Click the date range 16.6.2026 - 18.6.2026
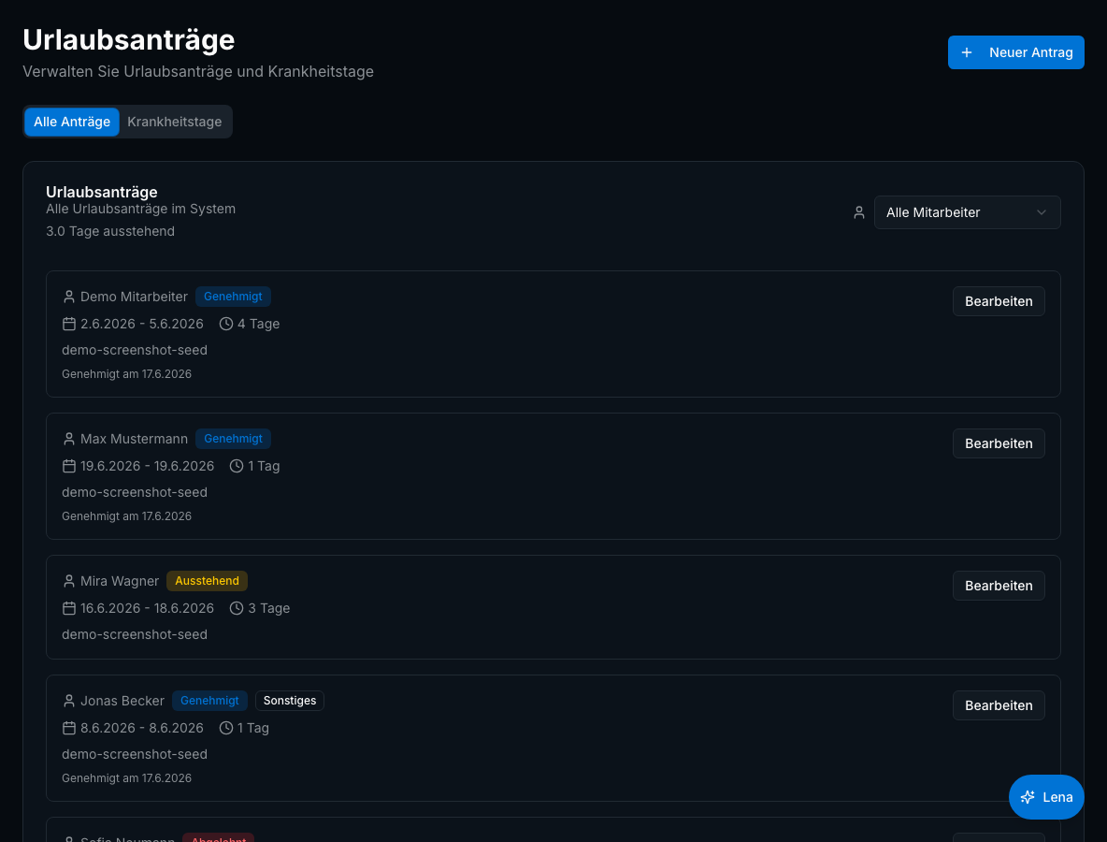 pos(147,607)
